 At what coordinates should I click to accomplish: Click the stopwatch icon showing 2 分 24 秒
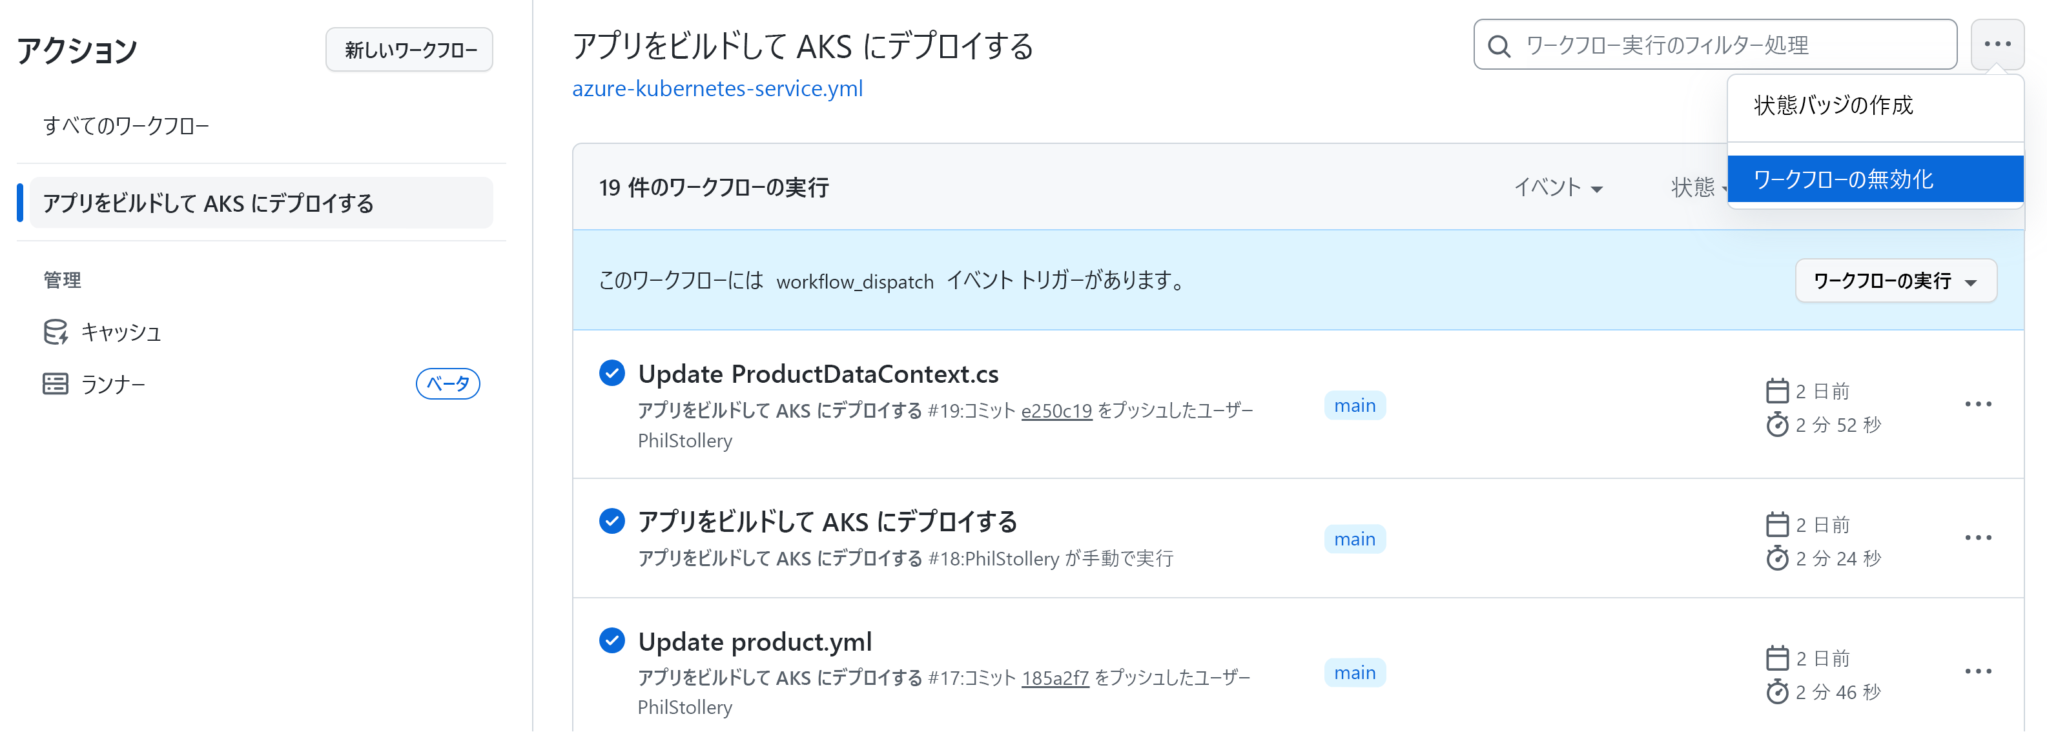[1778, 558]
